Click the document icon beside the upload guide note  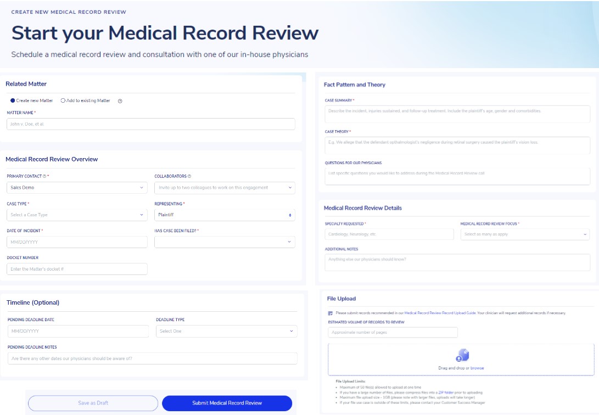pyautogui.click(x=331, y=313)
